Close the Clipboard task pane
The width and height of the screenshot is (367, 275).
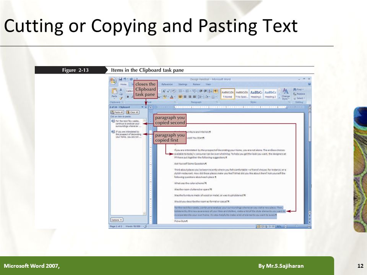point(146,107)
